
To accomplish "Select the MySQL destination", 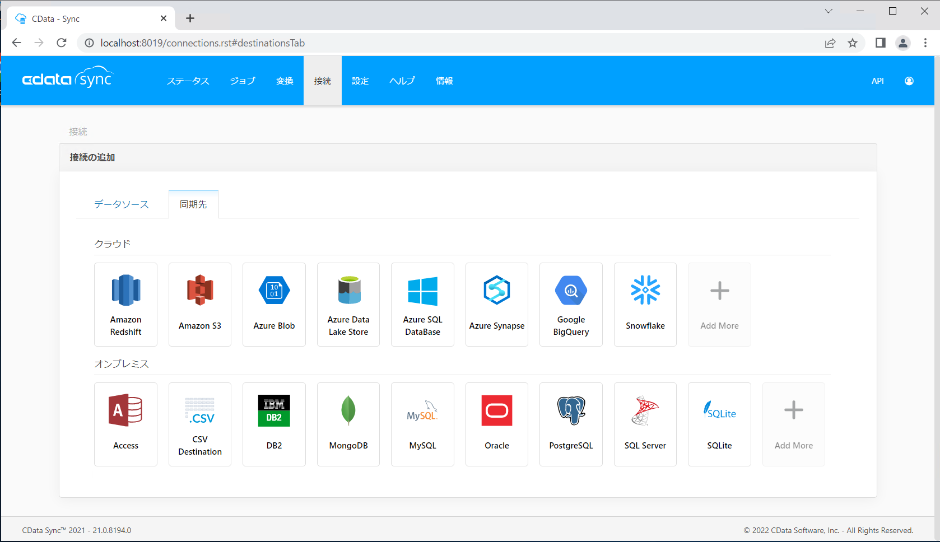I will tap(422, 424).
